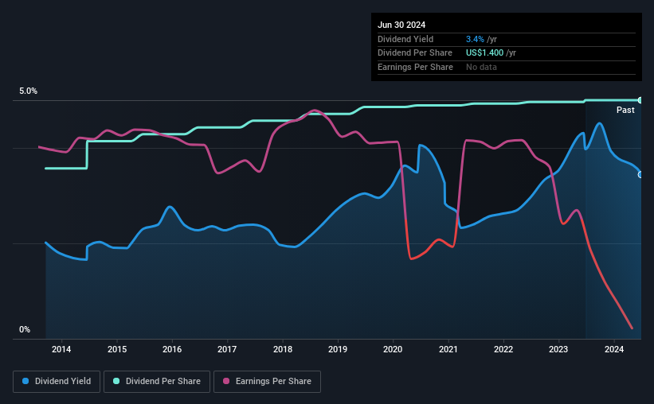Toggle the Earnings Per Share legend button

(x=267, y=382)
